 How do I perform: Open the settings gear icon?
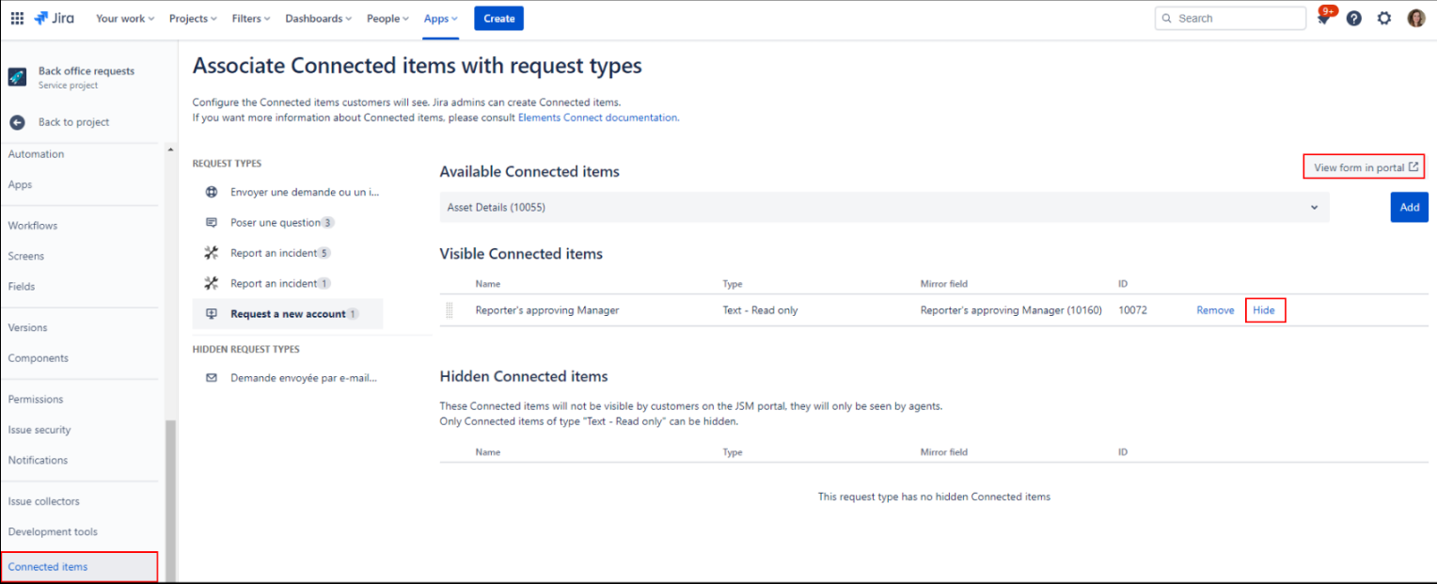pyautogui.click(x=1383, y=18)
